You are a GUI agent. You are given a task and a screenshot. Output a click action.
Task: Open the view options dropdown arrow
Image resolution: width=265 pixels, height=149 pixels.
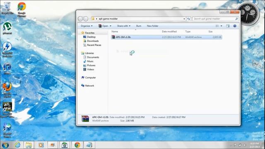222,26
